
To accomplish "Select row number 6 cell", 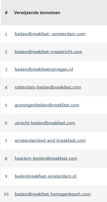I will 6,123.
